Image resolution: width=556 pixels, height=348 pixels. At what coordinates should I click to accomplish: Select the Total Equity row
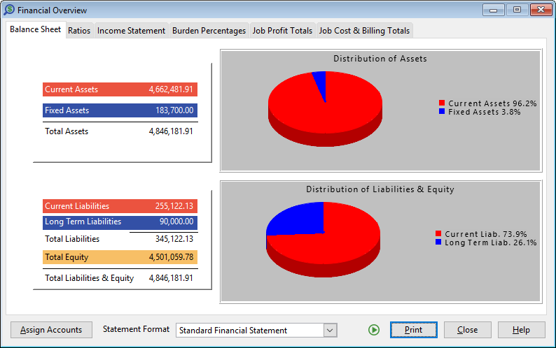pyautogui.click(x=120, y=257)
